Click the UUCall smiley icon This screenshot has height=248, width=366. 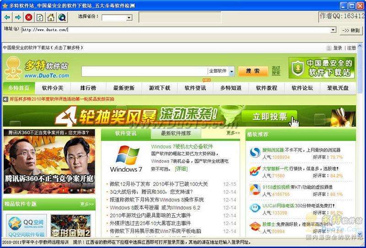255,208
